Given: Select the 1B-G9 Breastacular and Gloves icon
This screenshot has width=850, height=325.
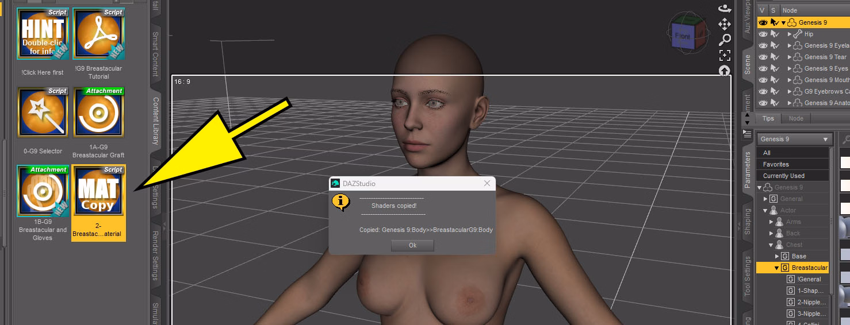Looking at the screenshot, I should (43, 191).
